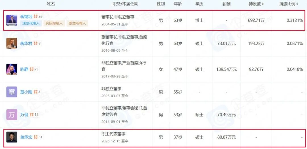
Task: Open 蒋承宏 name link
Action: pyautogui.click(x=26, y=137)
